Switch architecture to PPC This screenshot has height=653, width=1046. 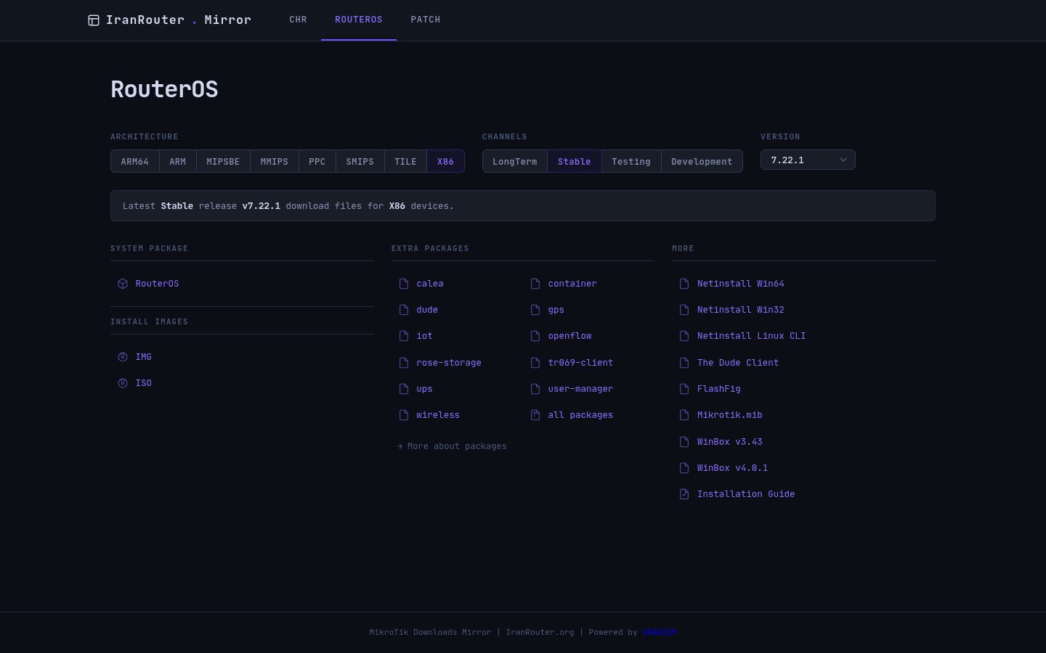click(x=317, y=161)
